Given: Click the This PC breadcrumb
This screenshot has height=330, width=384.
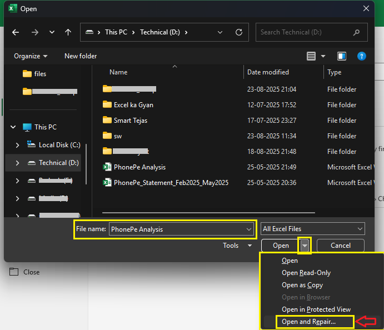Looking at the screenshot, I should pos(116,32).
